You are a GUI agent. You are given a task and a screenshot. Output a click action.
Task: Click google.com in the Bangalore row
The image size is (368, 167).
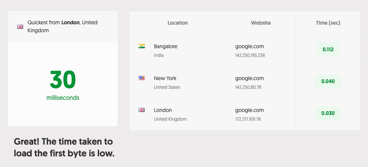(250, 47)
